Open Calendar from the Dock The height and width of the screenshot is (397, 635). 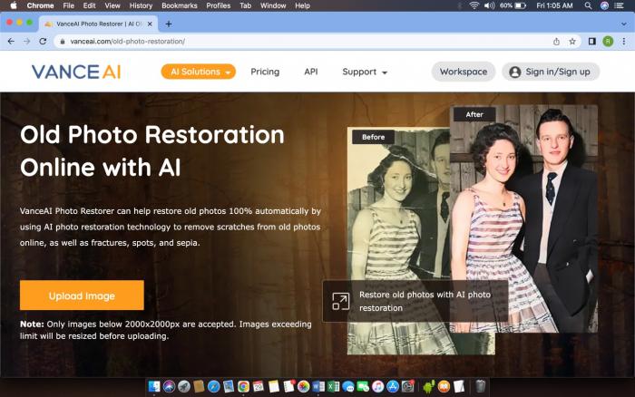[x=259, y=387]
